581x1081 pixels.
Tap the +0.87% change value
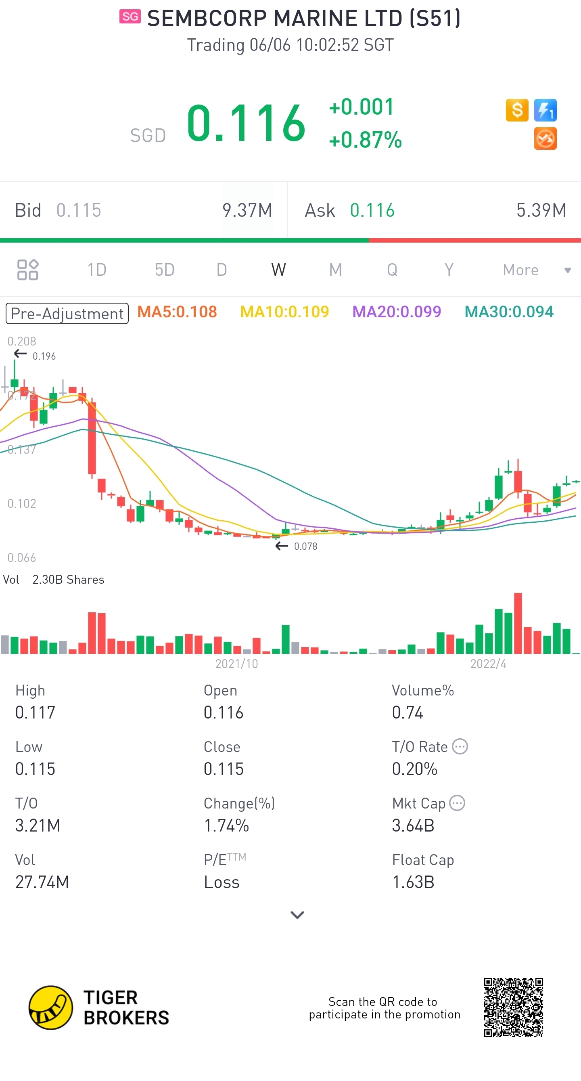click(x=366, y=140)
